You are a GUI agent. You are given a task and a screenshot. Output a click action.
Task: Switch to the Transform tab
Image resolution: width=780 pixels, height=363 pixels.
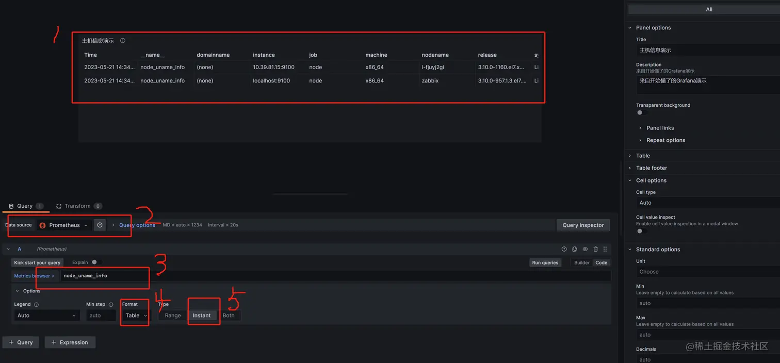(x=79, y=206)
